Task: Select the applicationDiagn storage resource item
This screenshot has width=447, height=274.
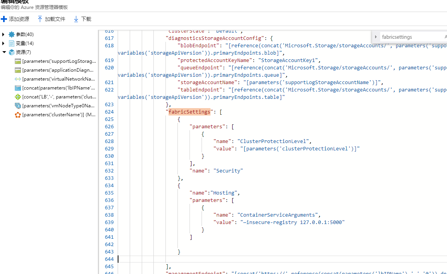Action: point(58,70)
